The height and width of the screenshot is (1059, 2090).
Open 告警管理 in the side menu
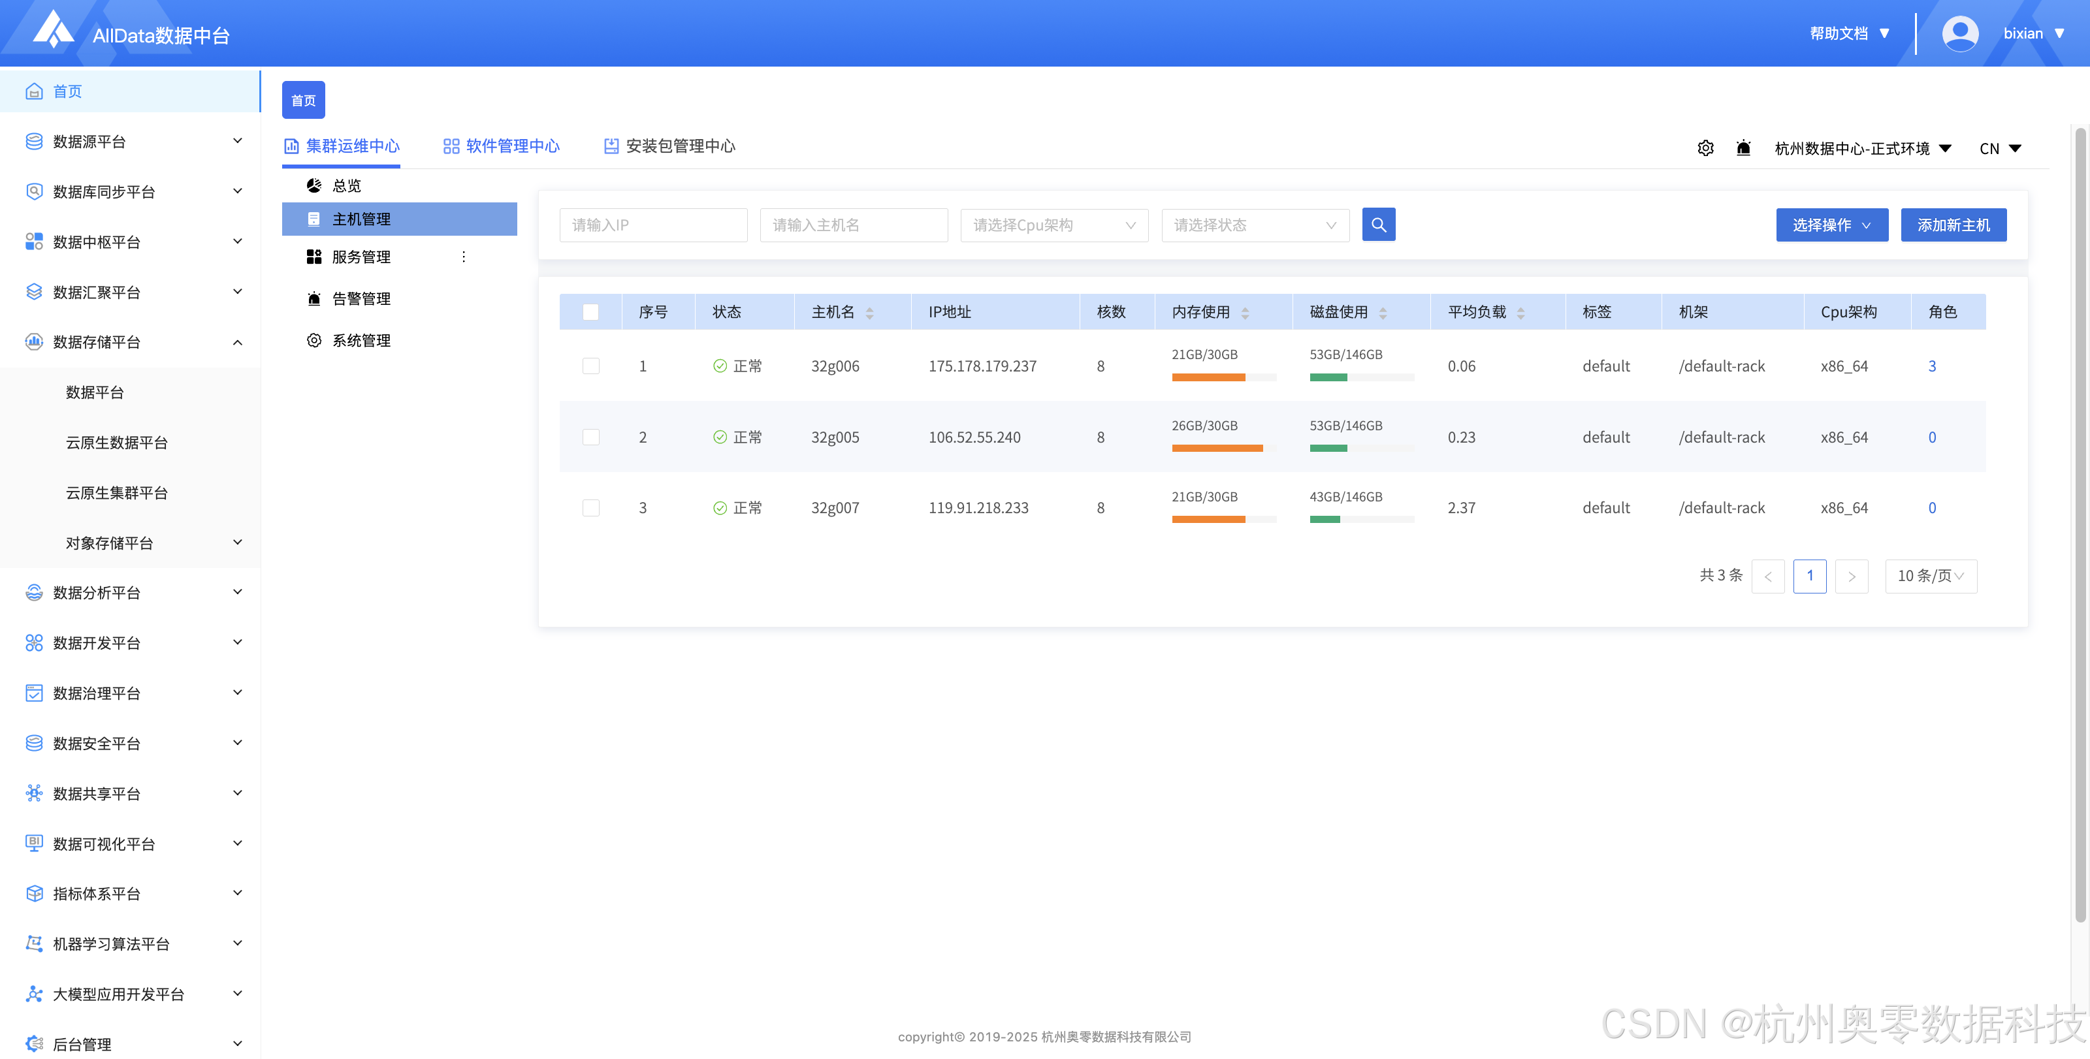point(361,298)
